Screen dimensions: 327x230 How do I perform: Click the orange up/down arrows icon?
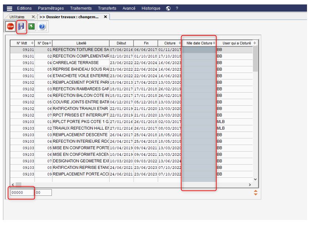pos(255,193)
